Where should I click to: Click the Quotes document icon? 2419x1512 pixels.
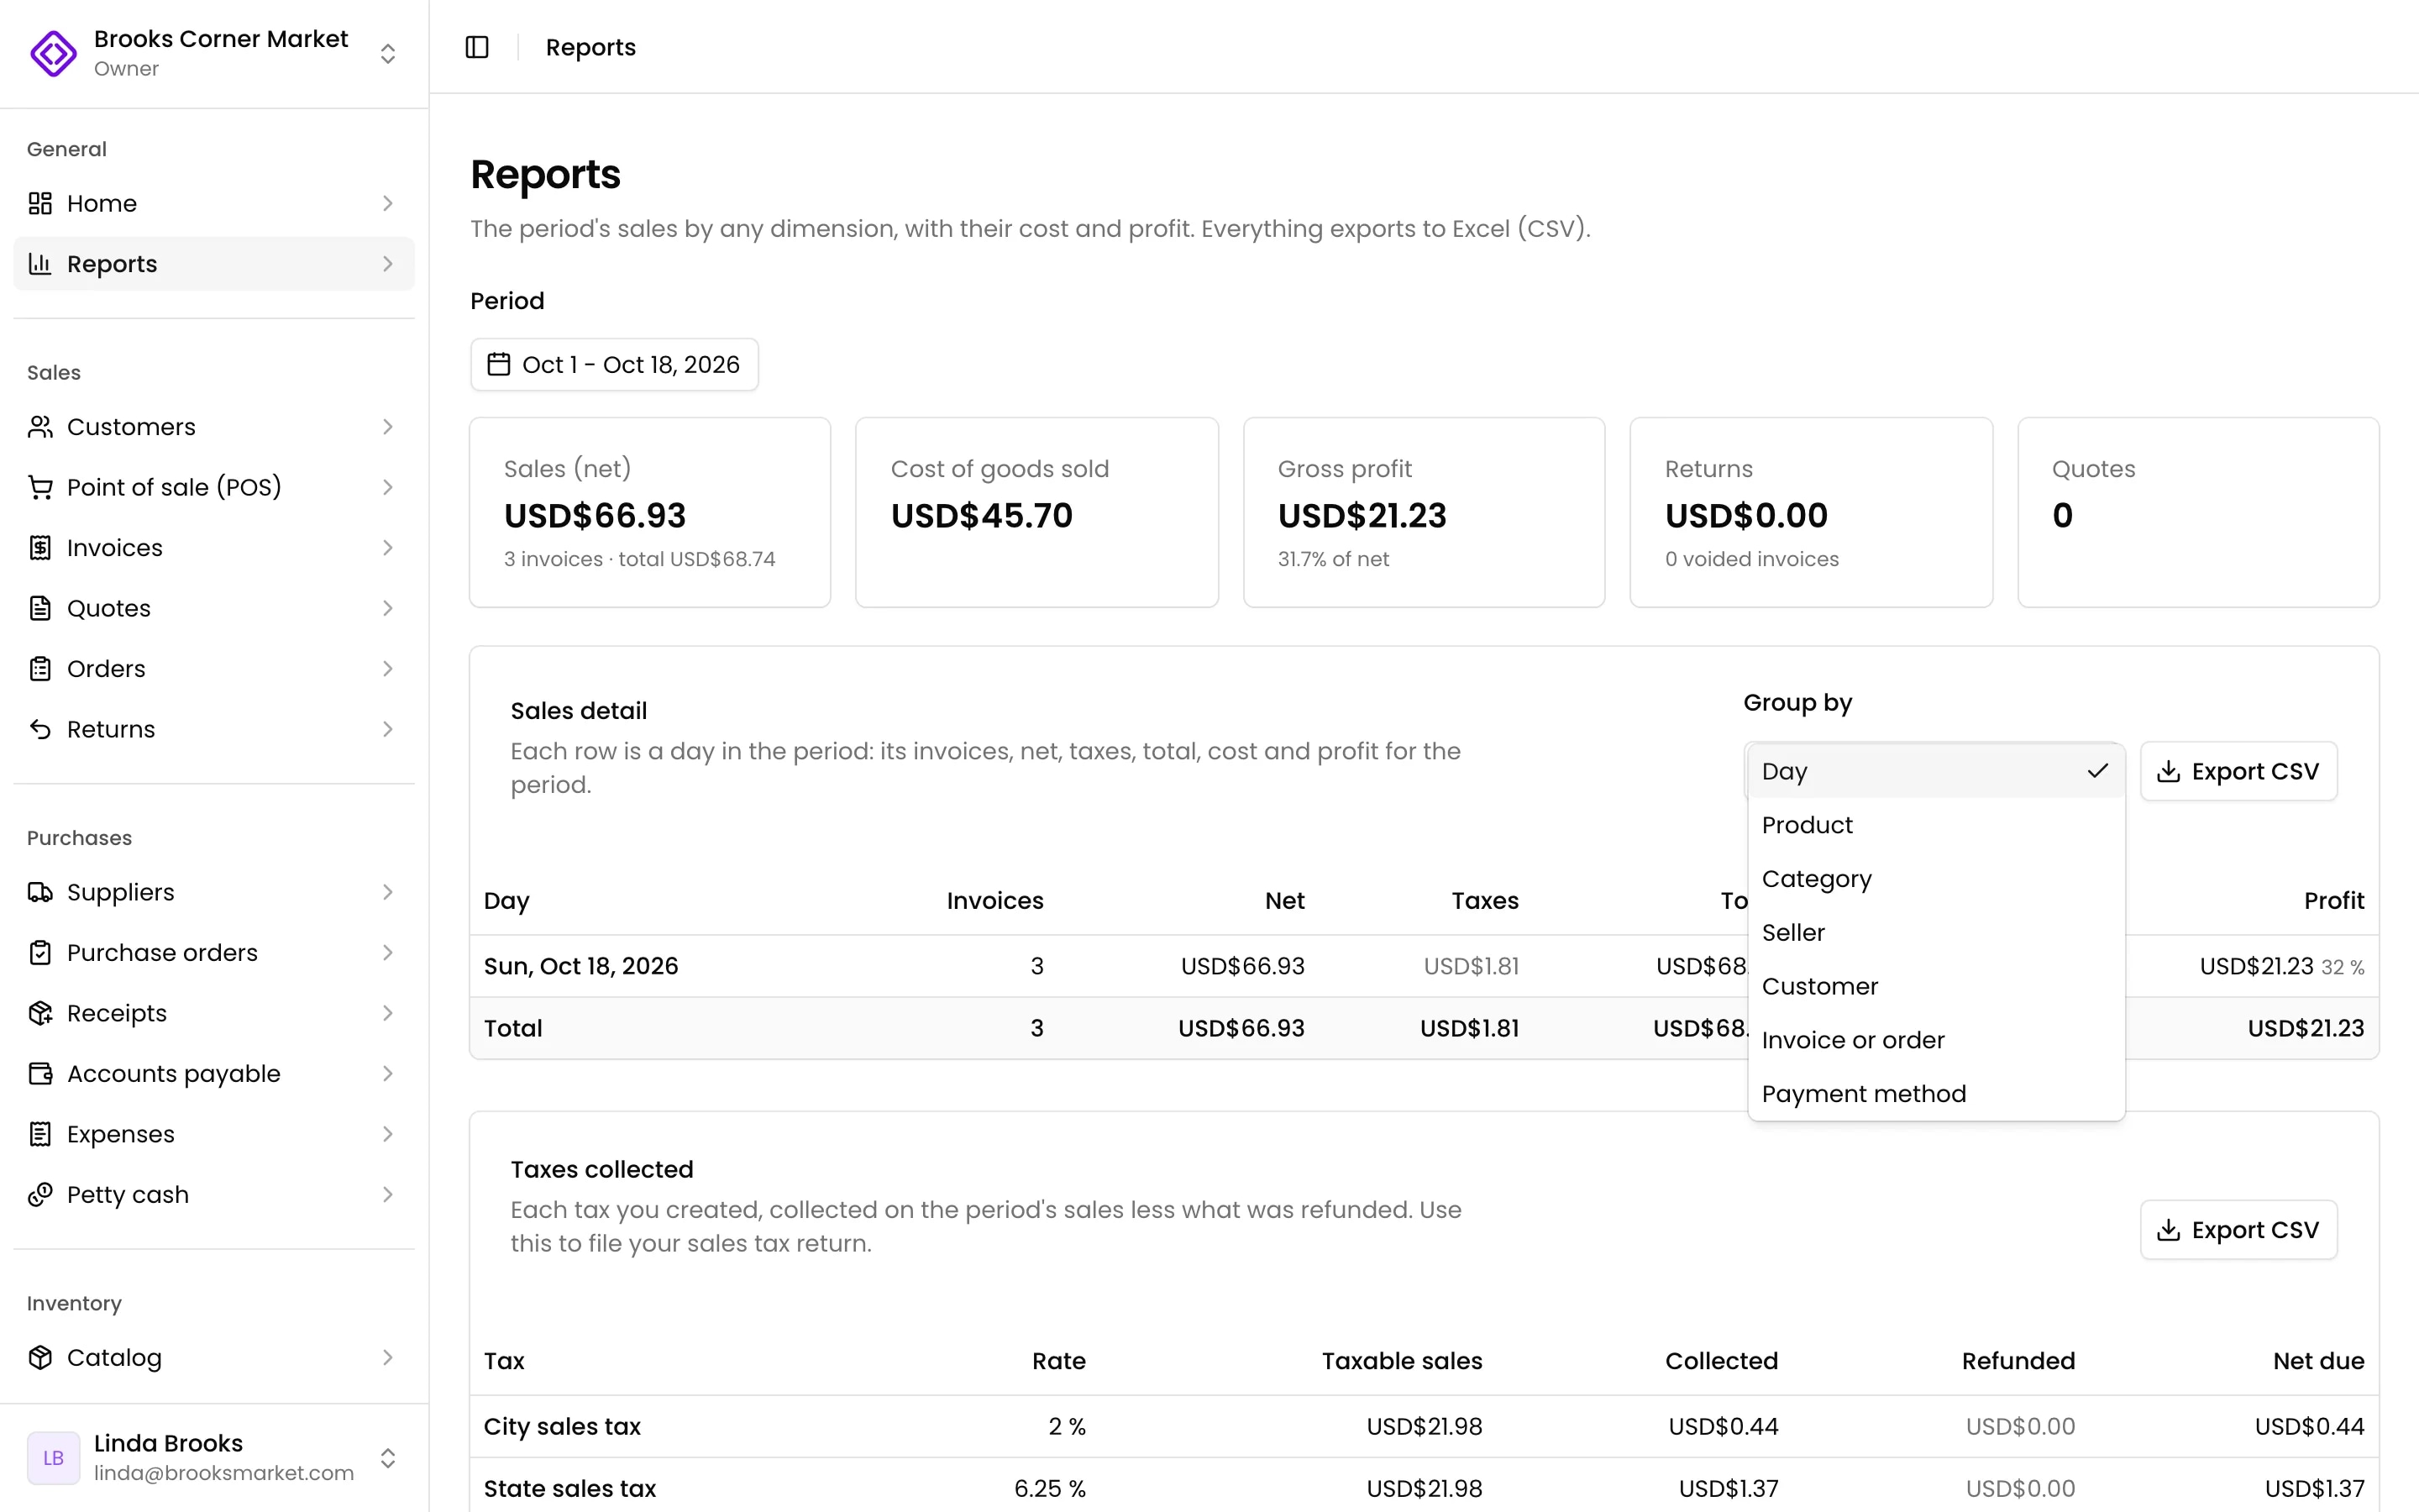40,608
